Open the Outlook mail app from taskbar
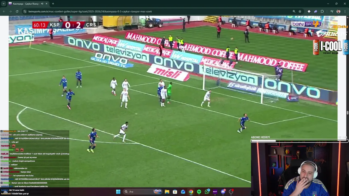Screen dimensions: 349x196 (x=183, y=192)
